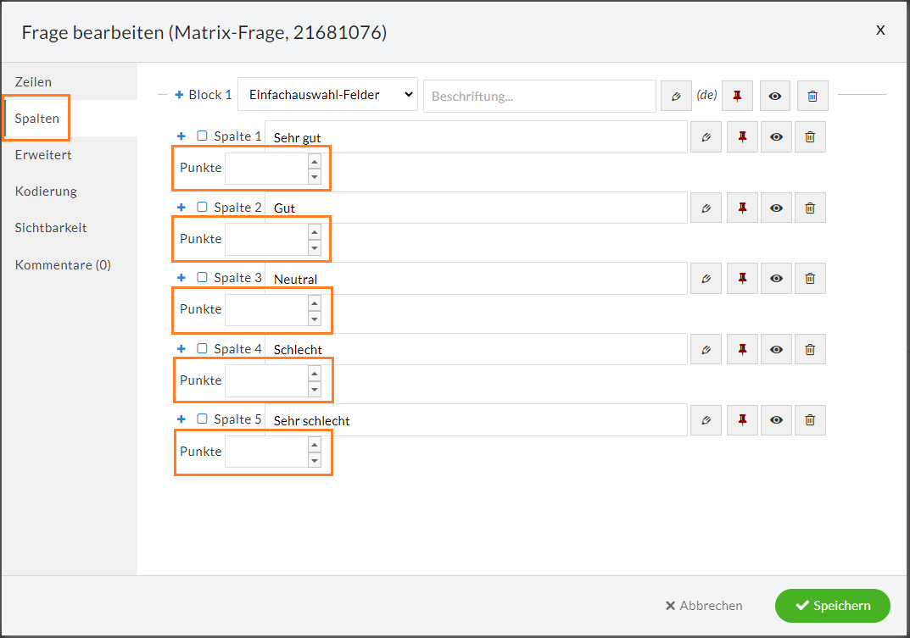Image resolution: width=910 pixels, height=638 pixels.
Task: Tick the Spalte 5 checkbox
Action: [x=202, y=419]
